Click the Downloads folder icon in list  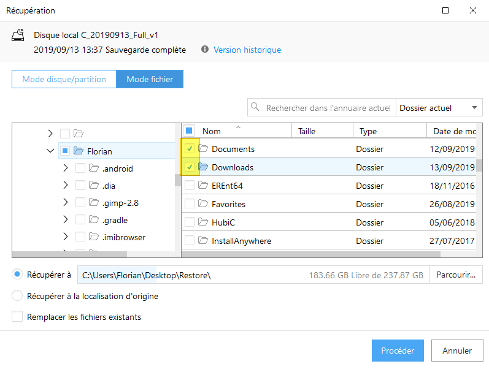point(204,167)
